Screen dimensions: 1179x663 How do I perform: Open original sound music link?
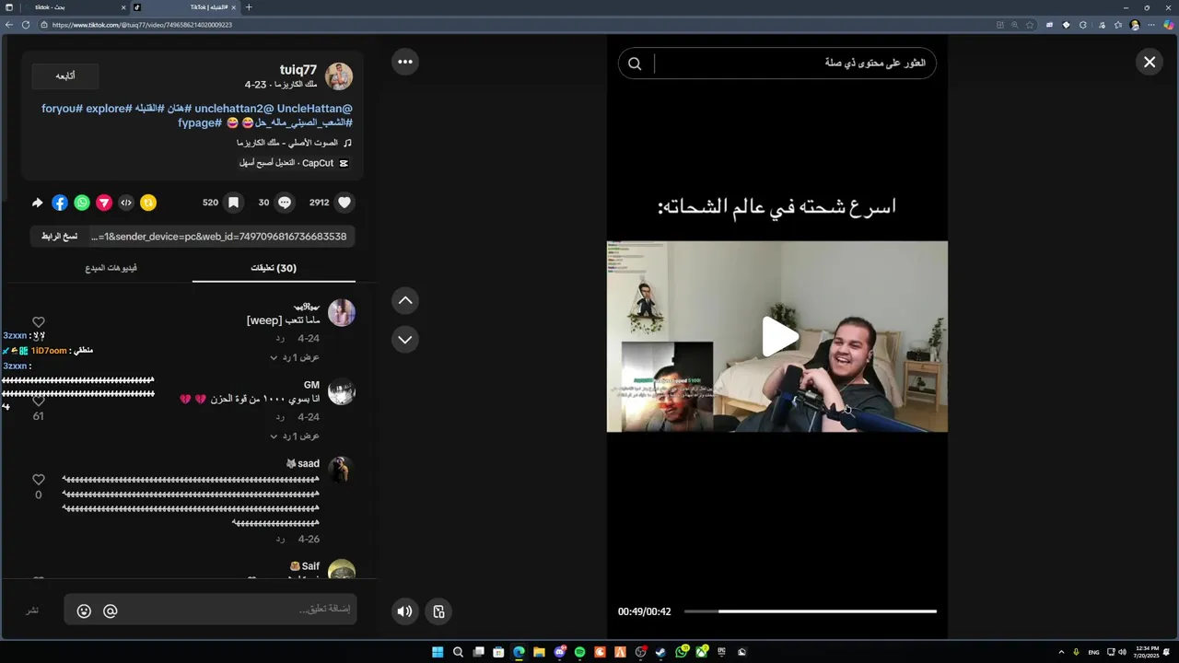click(294, 143)
